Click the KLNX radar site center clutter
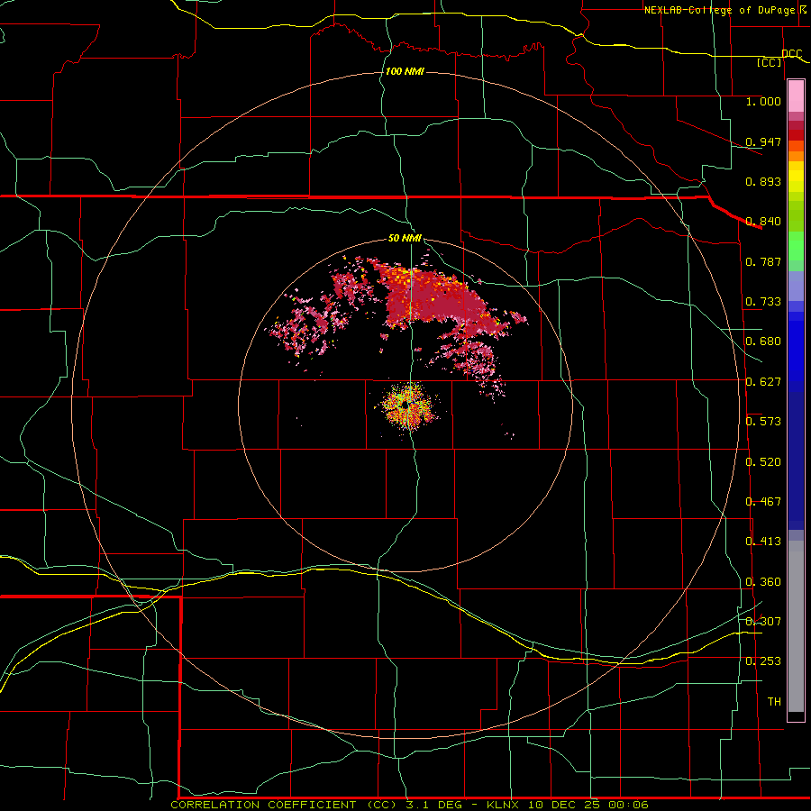This screenshot has width=811, height=811. (408, 405)
